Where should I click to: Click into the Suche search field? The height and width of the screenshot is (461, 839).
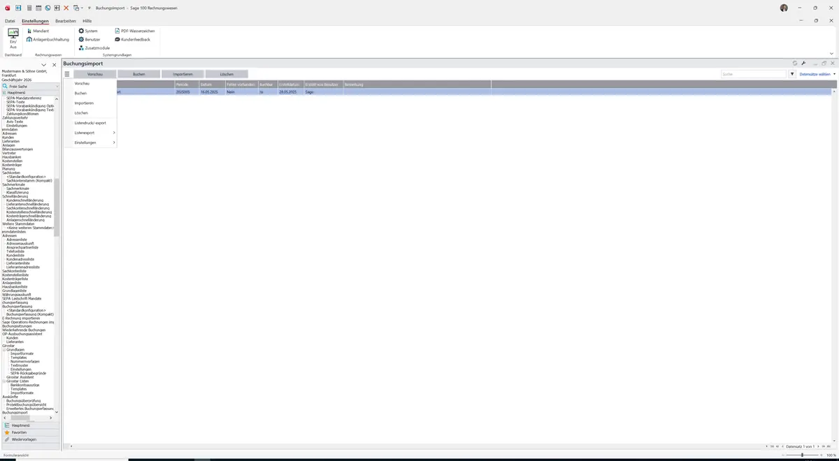tap(754, 74)
